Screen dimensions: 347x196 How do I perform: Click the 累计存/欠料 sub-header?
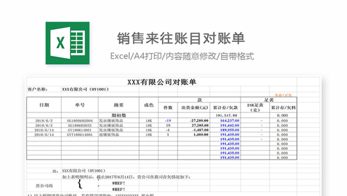point(283,108)
